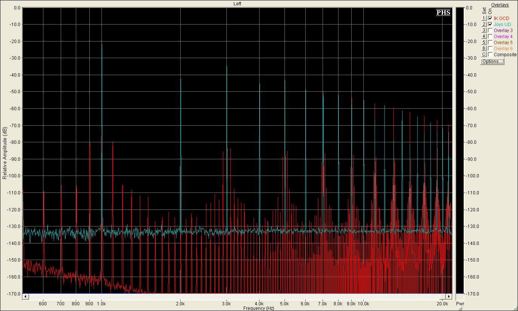Click the Left channel title above plot
Image resolution: width=518 pixels, height=311 pixels.
[x=237, y=4]
